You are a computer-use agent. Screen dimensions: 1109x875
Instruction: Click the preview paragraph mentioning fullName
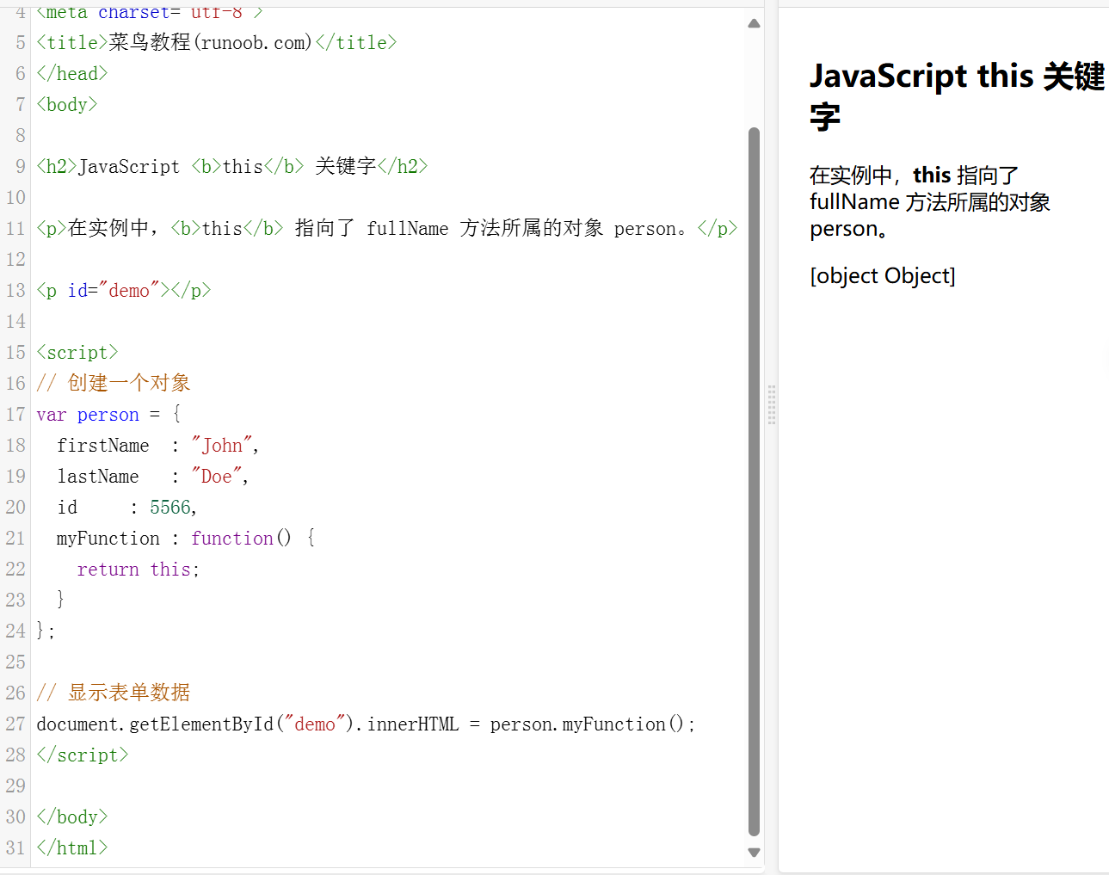coord(930,202)
